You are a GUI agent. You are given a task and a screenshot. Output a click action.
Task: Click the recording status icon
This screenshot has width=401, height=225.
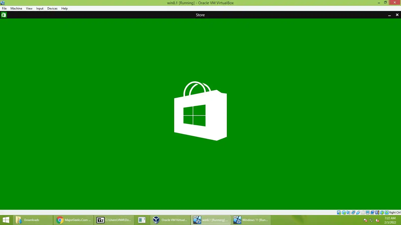(x=372, y=212)
